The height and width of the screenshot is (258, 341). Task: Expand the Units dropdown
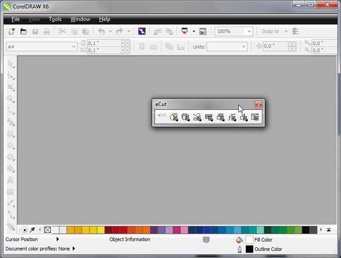244,47
